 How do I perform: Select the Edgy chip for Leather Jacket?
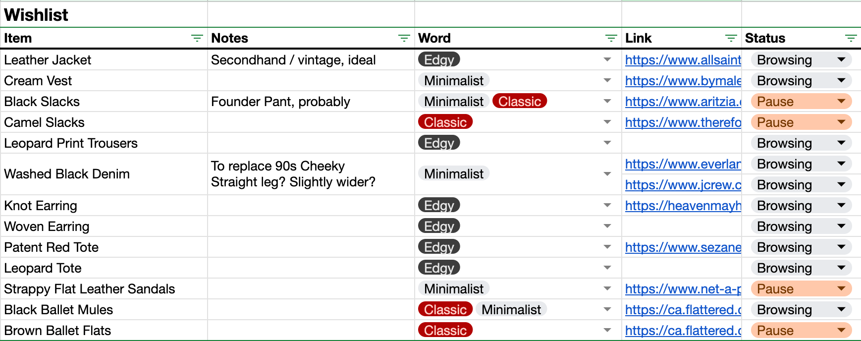[439, 59]
